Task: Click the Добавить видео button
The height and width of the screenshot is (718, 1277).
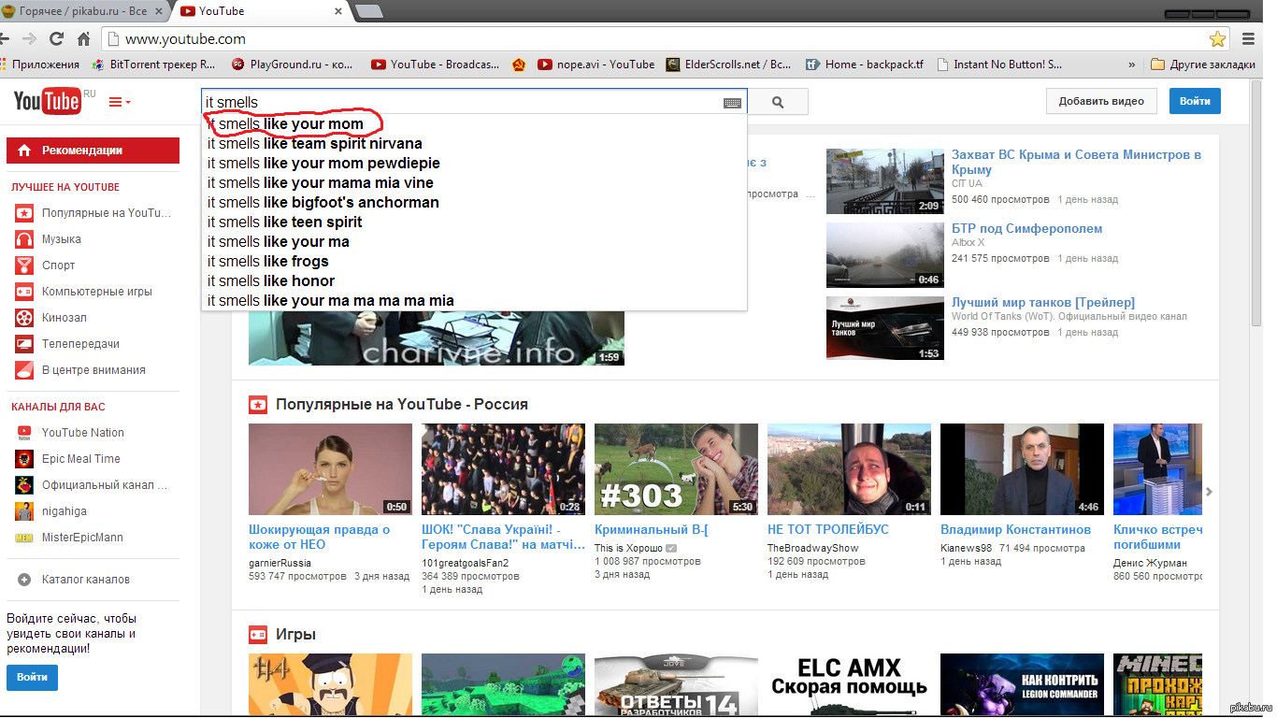Action: (1100, 101)
